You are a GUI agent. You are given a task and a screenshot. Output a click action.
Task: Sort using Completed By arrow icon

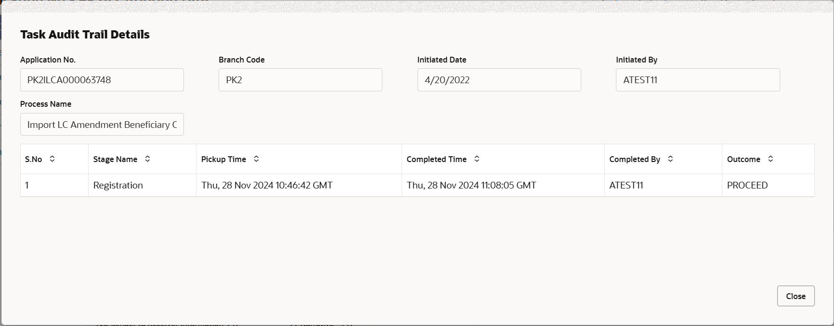670,159
